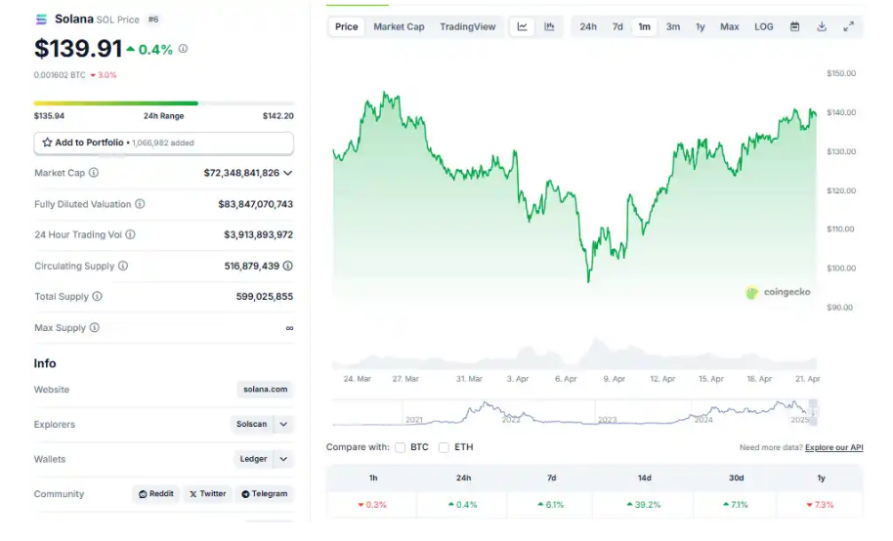Click the 2022 area in overview navigator
This screenshot has height=541, width=893.
point(511,420)
